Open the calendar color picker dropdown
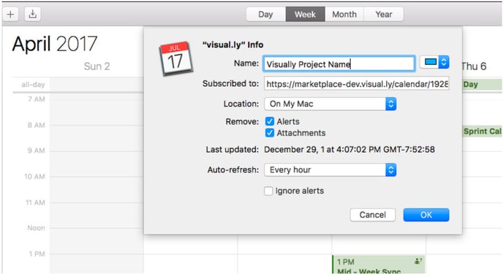This screenshot has height=274, width=503. [434, 62]
